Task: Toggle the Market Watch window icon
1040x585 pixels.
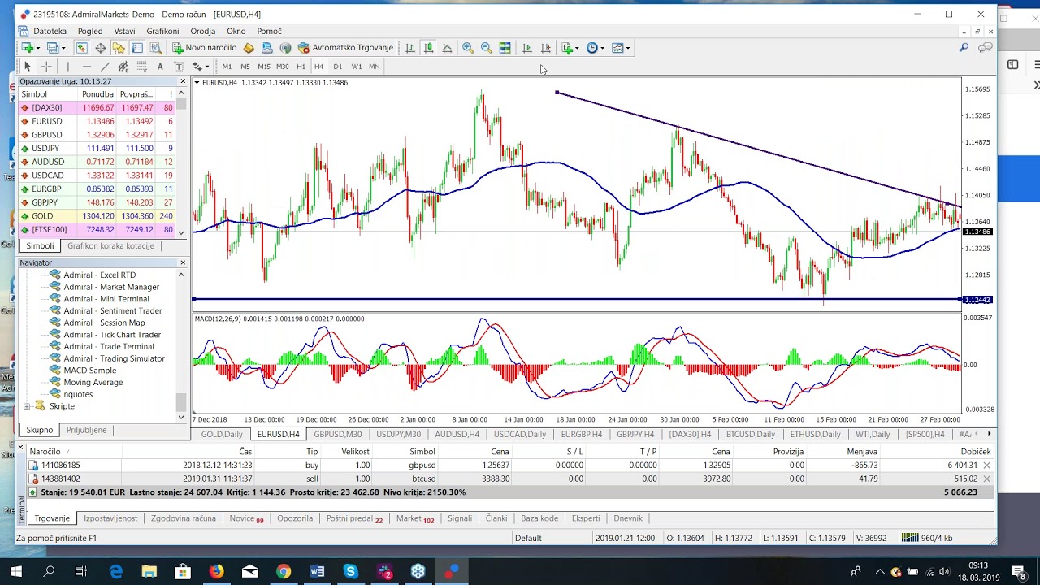Action: click(x=82, y=48)
